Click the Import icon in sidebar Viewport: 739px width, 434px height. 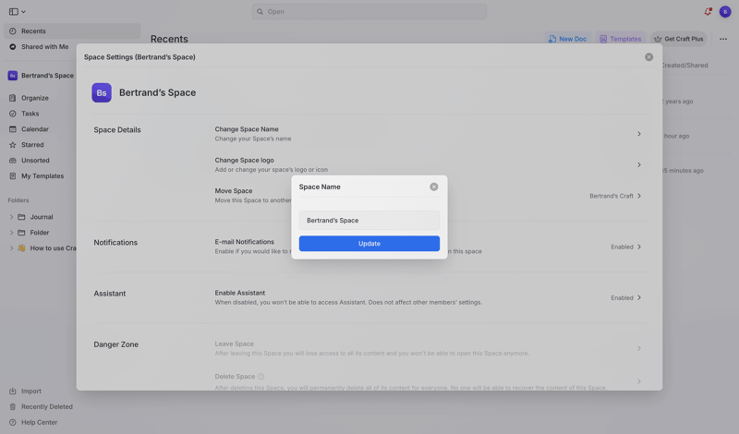click(x=13, y=392)
